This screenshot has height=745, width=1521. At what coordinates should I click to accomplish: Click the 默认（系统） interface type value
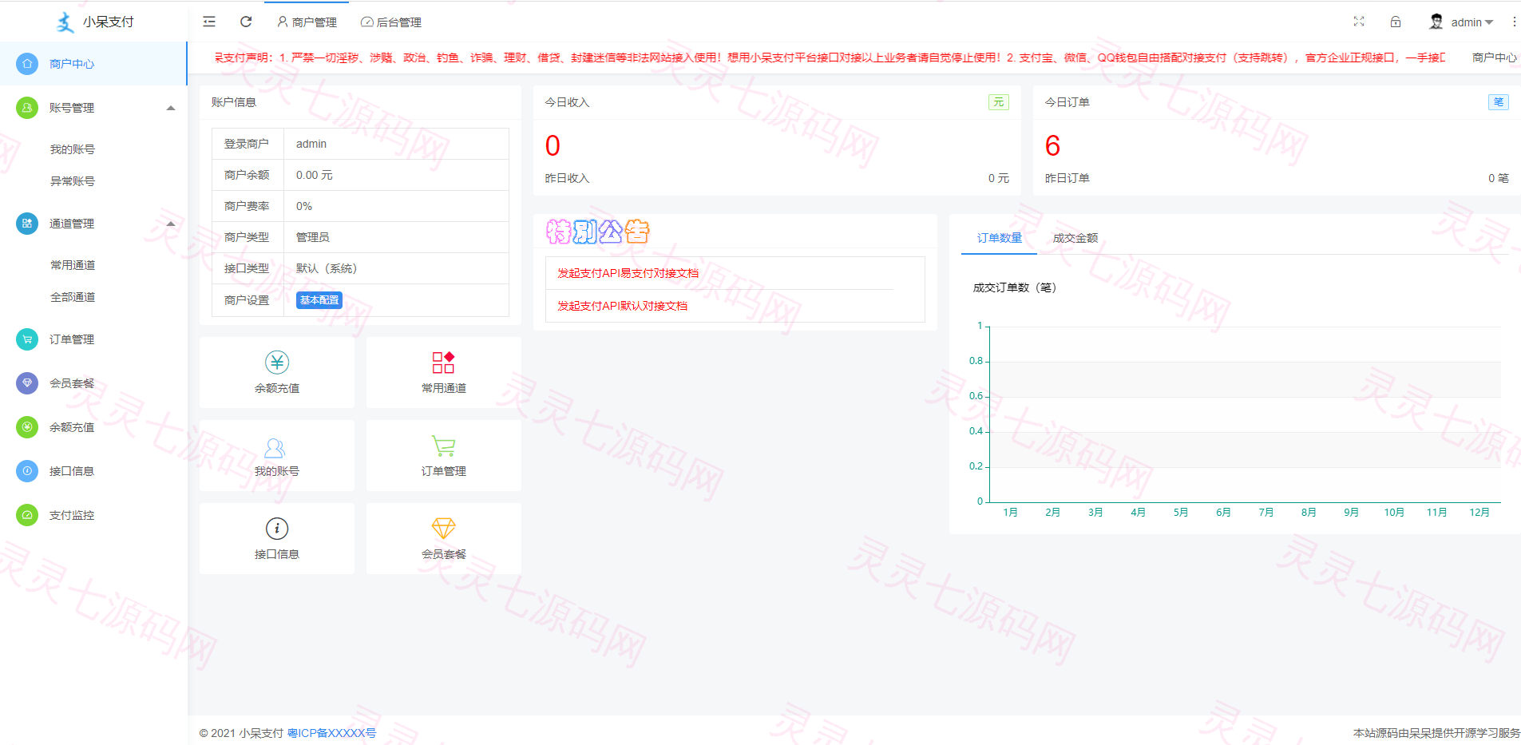pyautogui.click(x=327, y=268)
